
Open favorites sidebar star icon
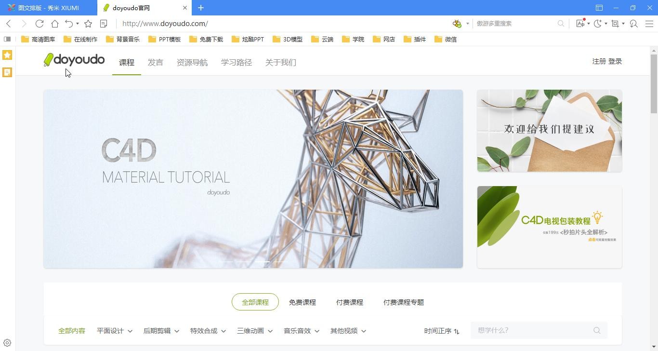7,55
